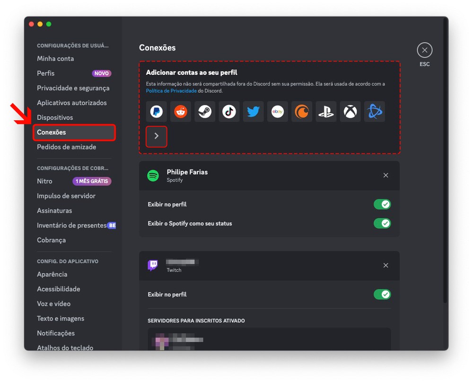This screenshot has height=383, width=473.
Task: Toggle Spotify's Exibir no perfil switch
Action: pyautogui.click(x=382, y=204)
